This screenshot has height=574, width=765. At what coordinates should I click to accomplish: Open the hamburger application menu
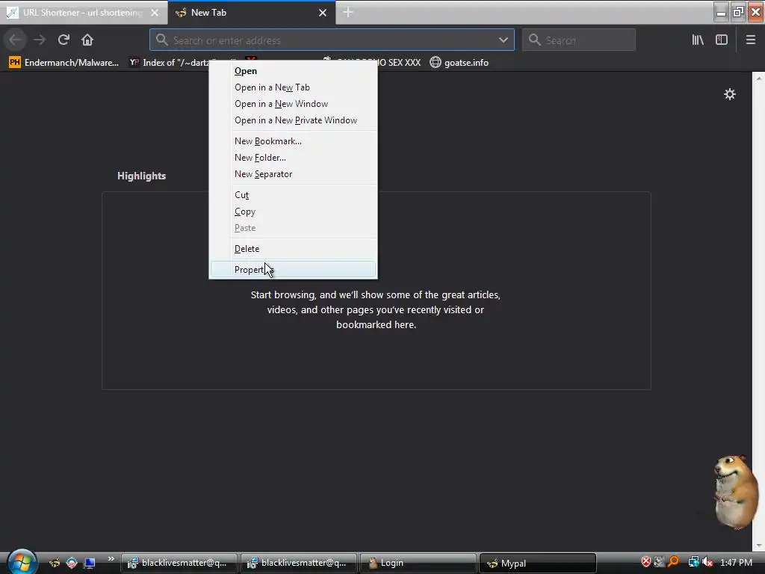pyautogui.click(x=750, y=40)
